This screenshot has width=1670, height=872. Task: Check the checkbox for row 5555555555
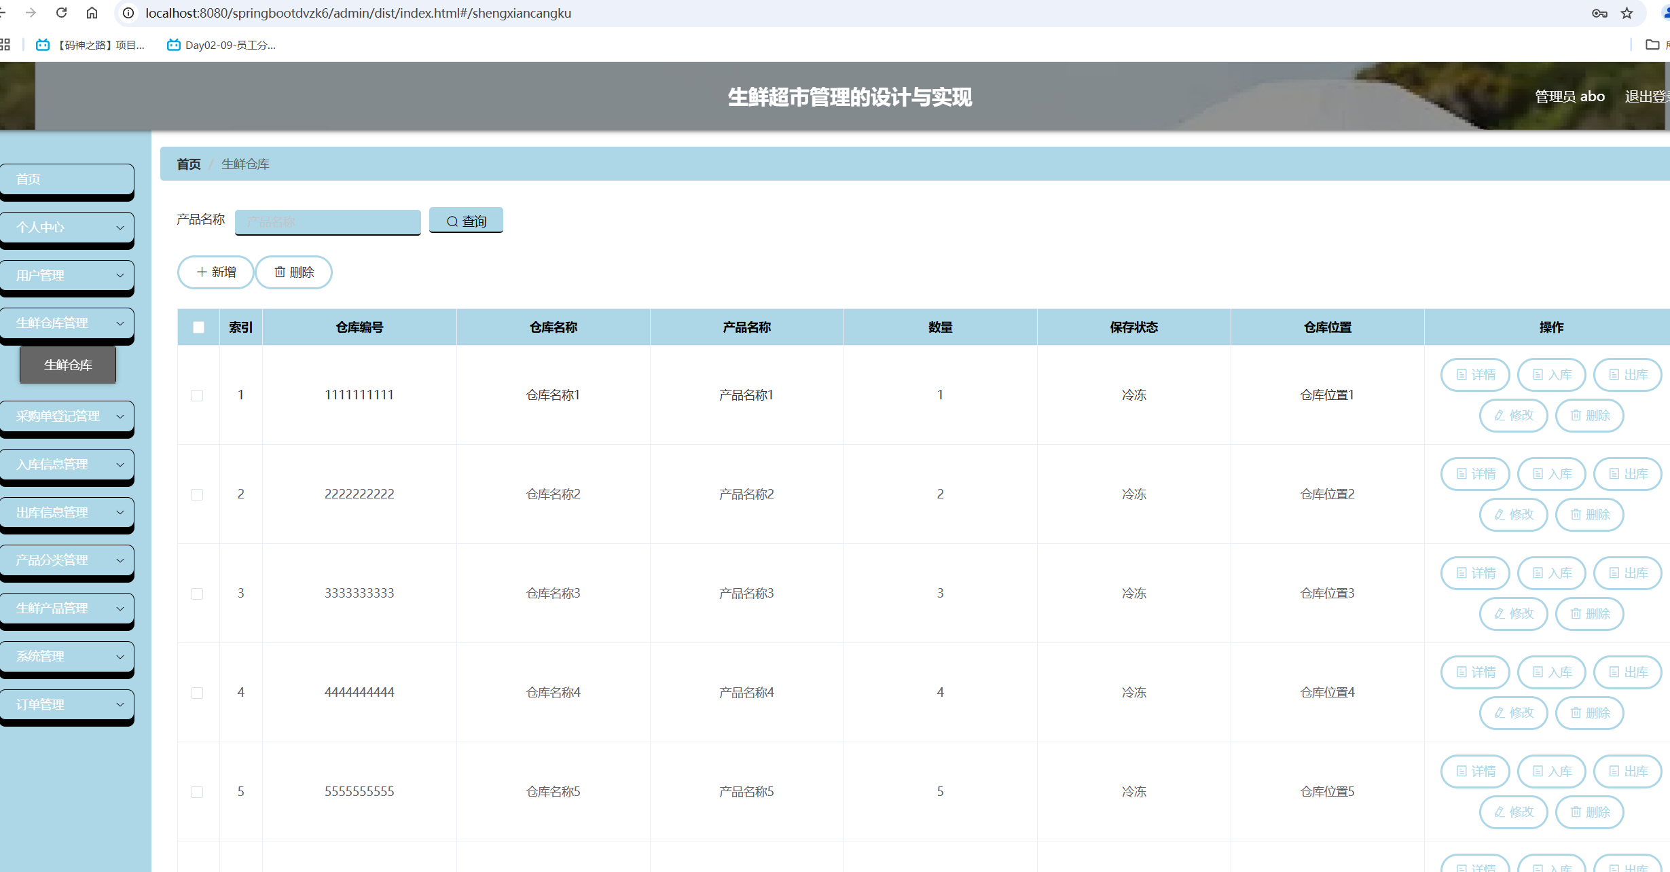pyautogui.click(x=197, y=792)
